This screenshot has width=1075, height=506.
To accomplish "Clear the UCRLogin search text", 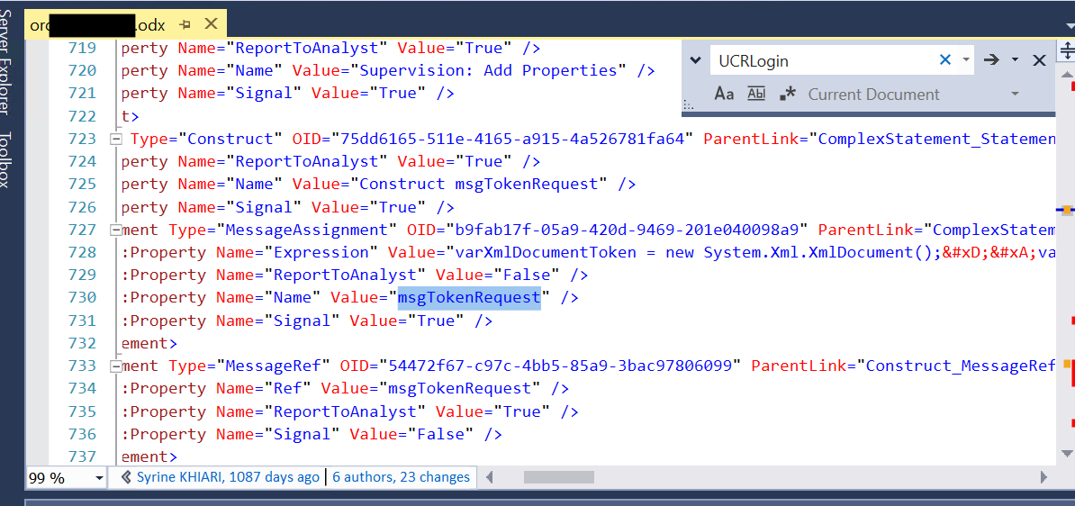I will 945,60.
